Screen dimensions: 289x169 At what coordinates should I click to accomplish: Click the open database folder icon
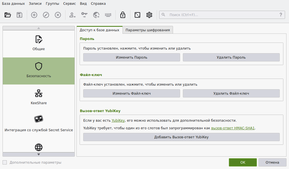8,15
